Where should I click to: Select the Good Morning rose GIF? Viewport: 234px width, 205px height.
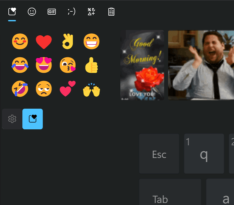tap(142, 65)
